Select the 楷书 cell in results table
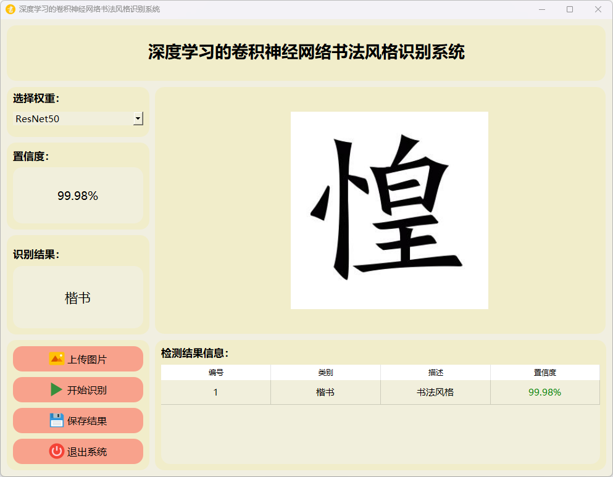 click(325, 392)
